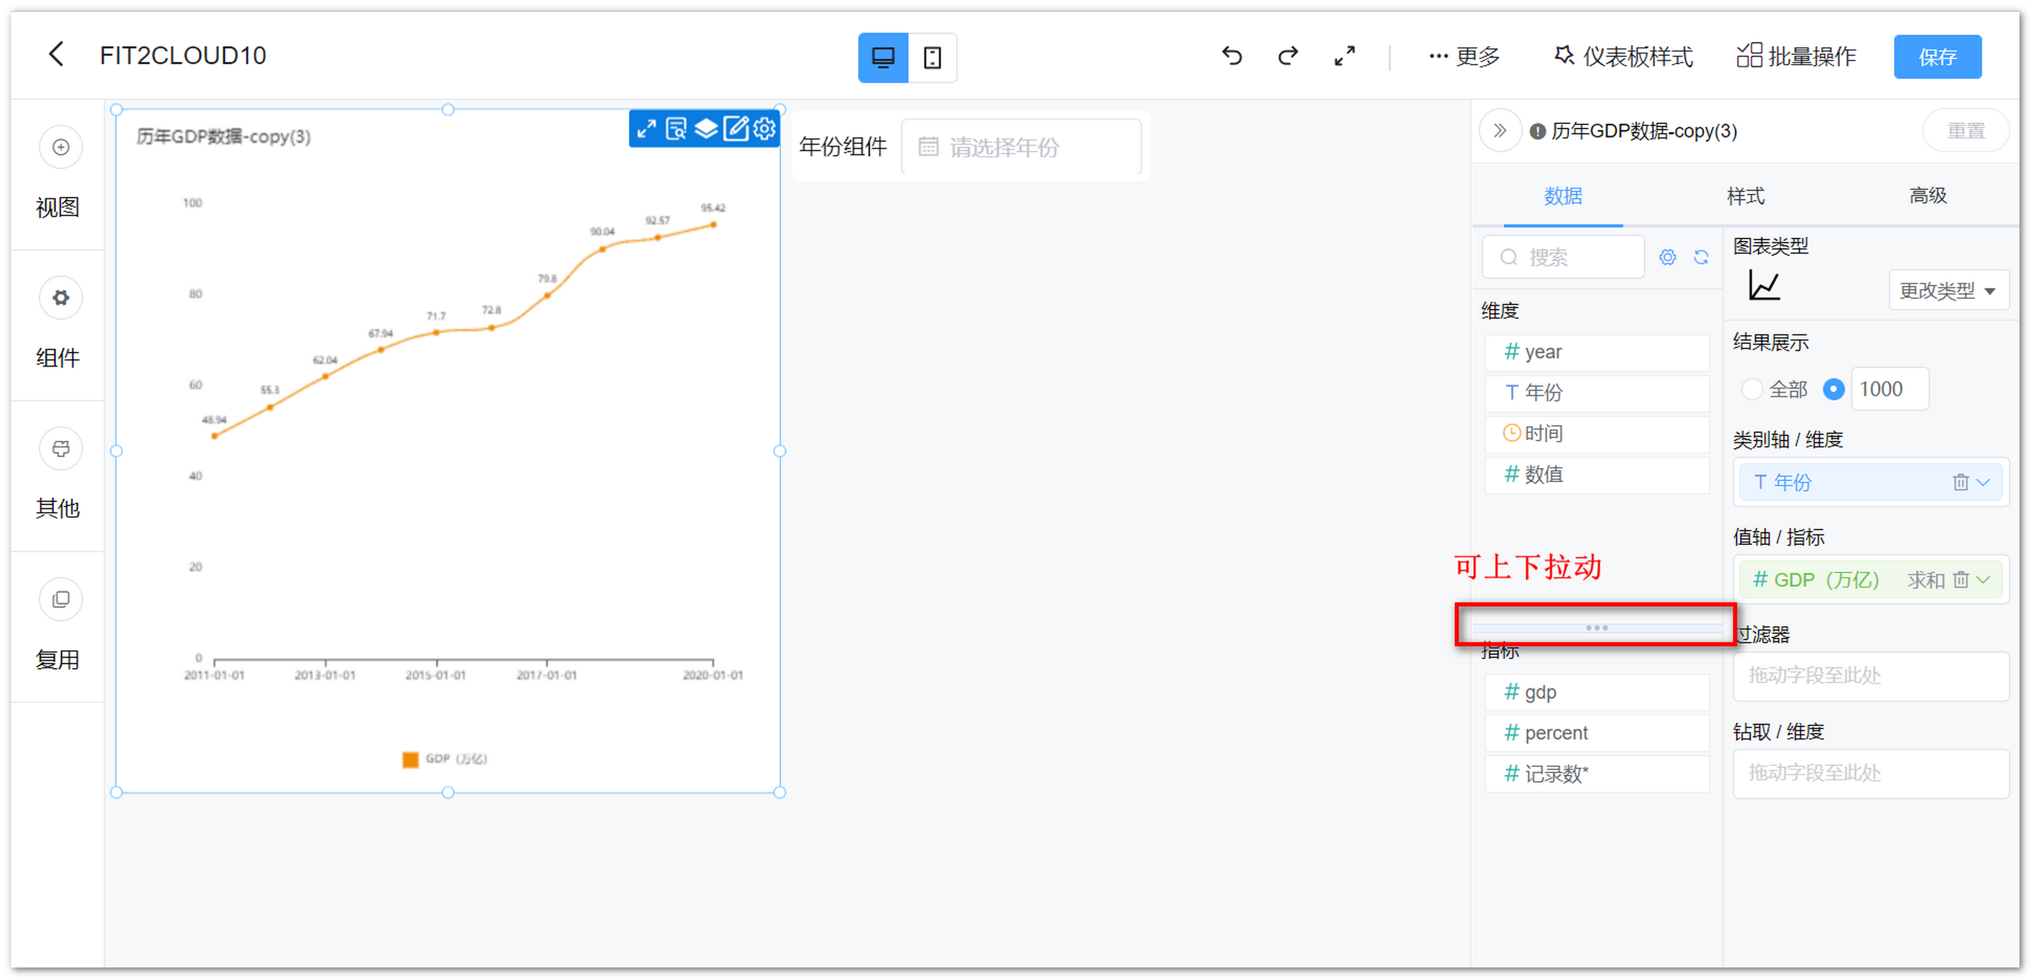The height and width of the screenshot is (979, 2031).
Task: Go back using the left arrow
Action: point(56,55)
